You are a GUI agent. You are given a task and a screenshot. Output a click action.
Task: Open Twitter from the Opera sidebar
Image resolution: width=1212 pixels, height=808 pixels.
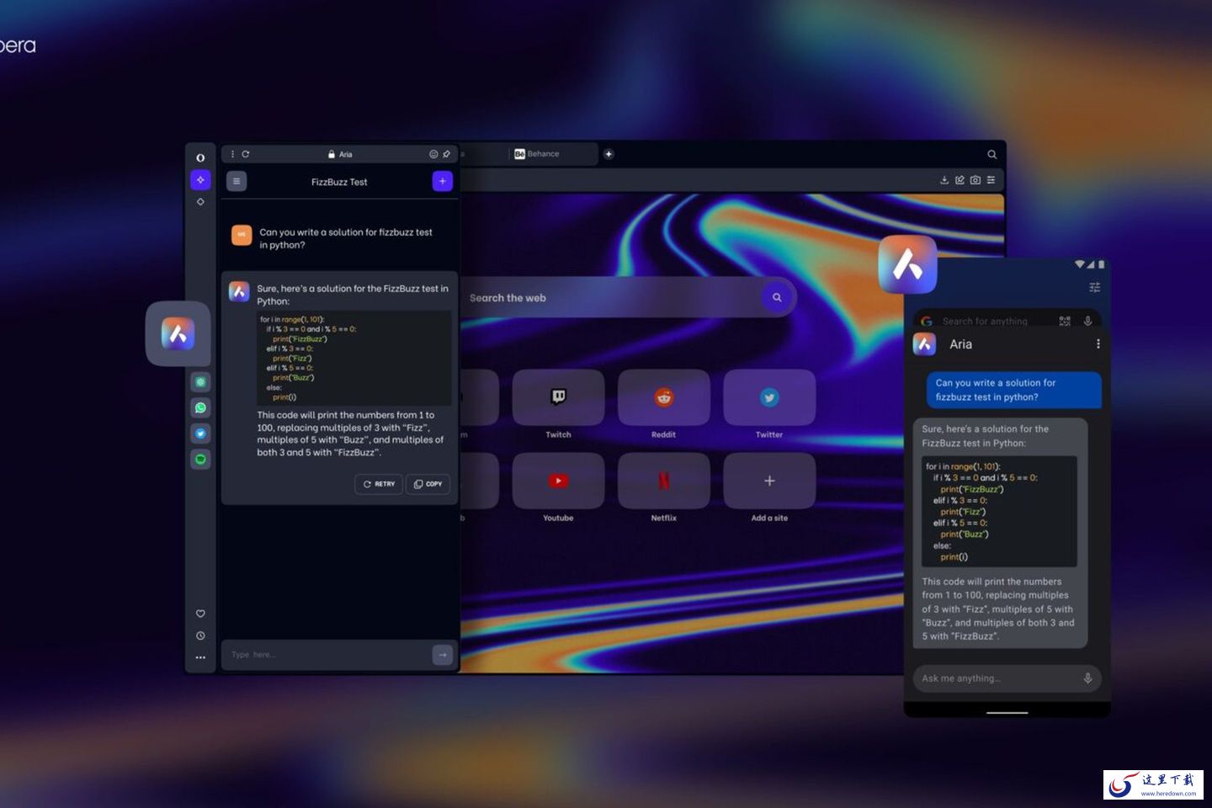(x=200, y=433)
